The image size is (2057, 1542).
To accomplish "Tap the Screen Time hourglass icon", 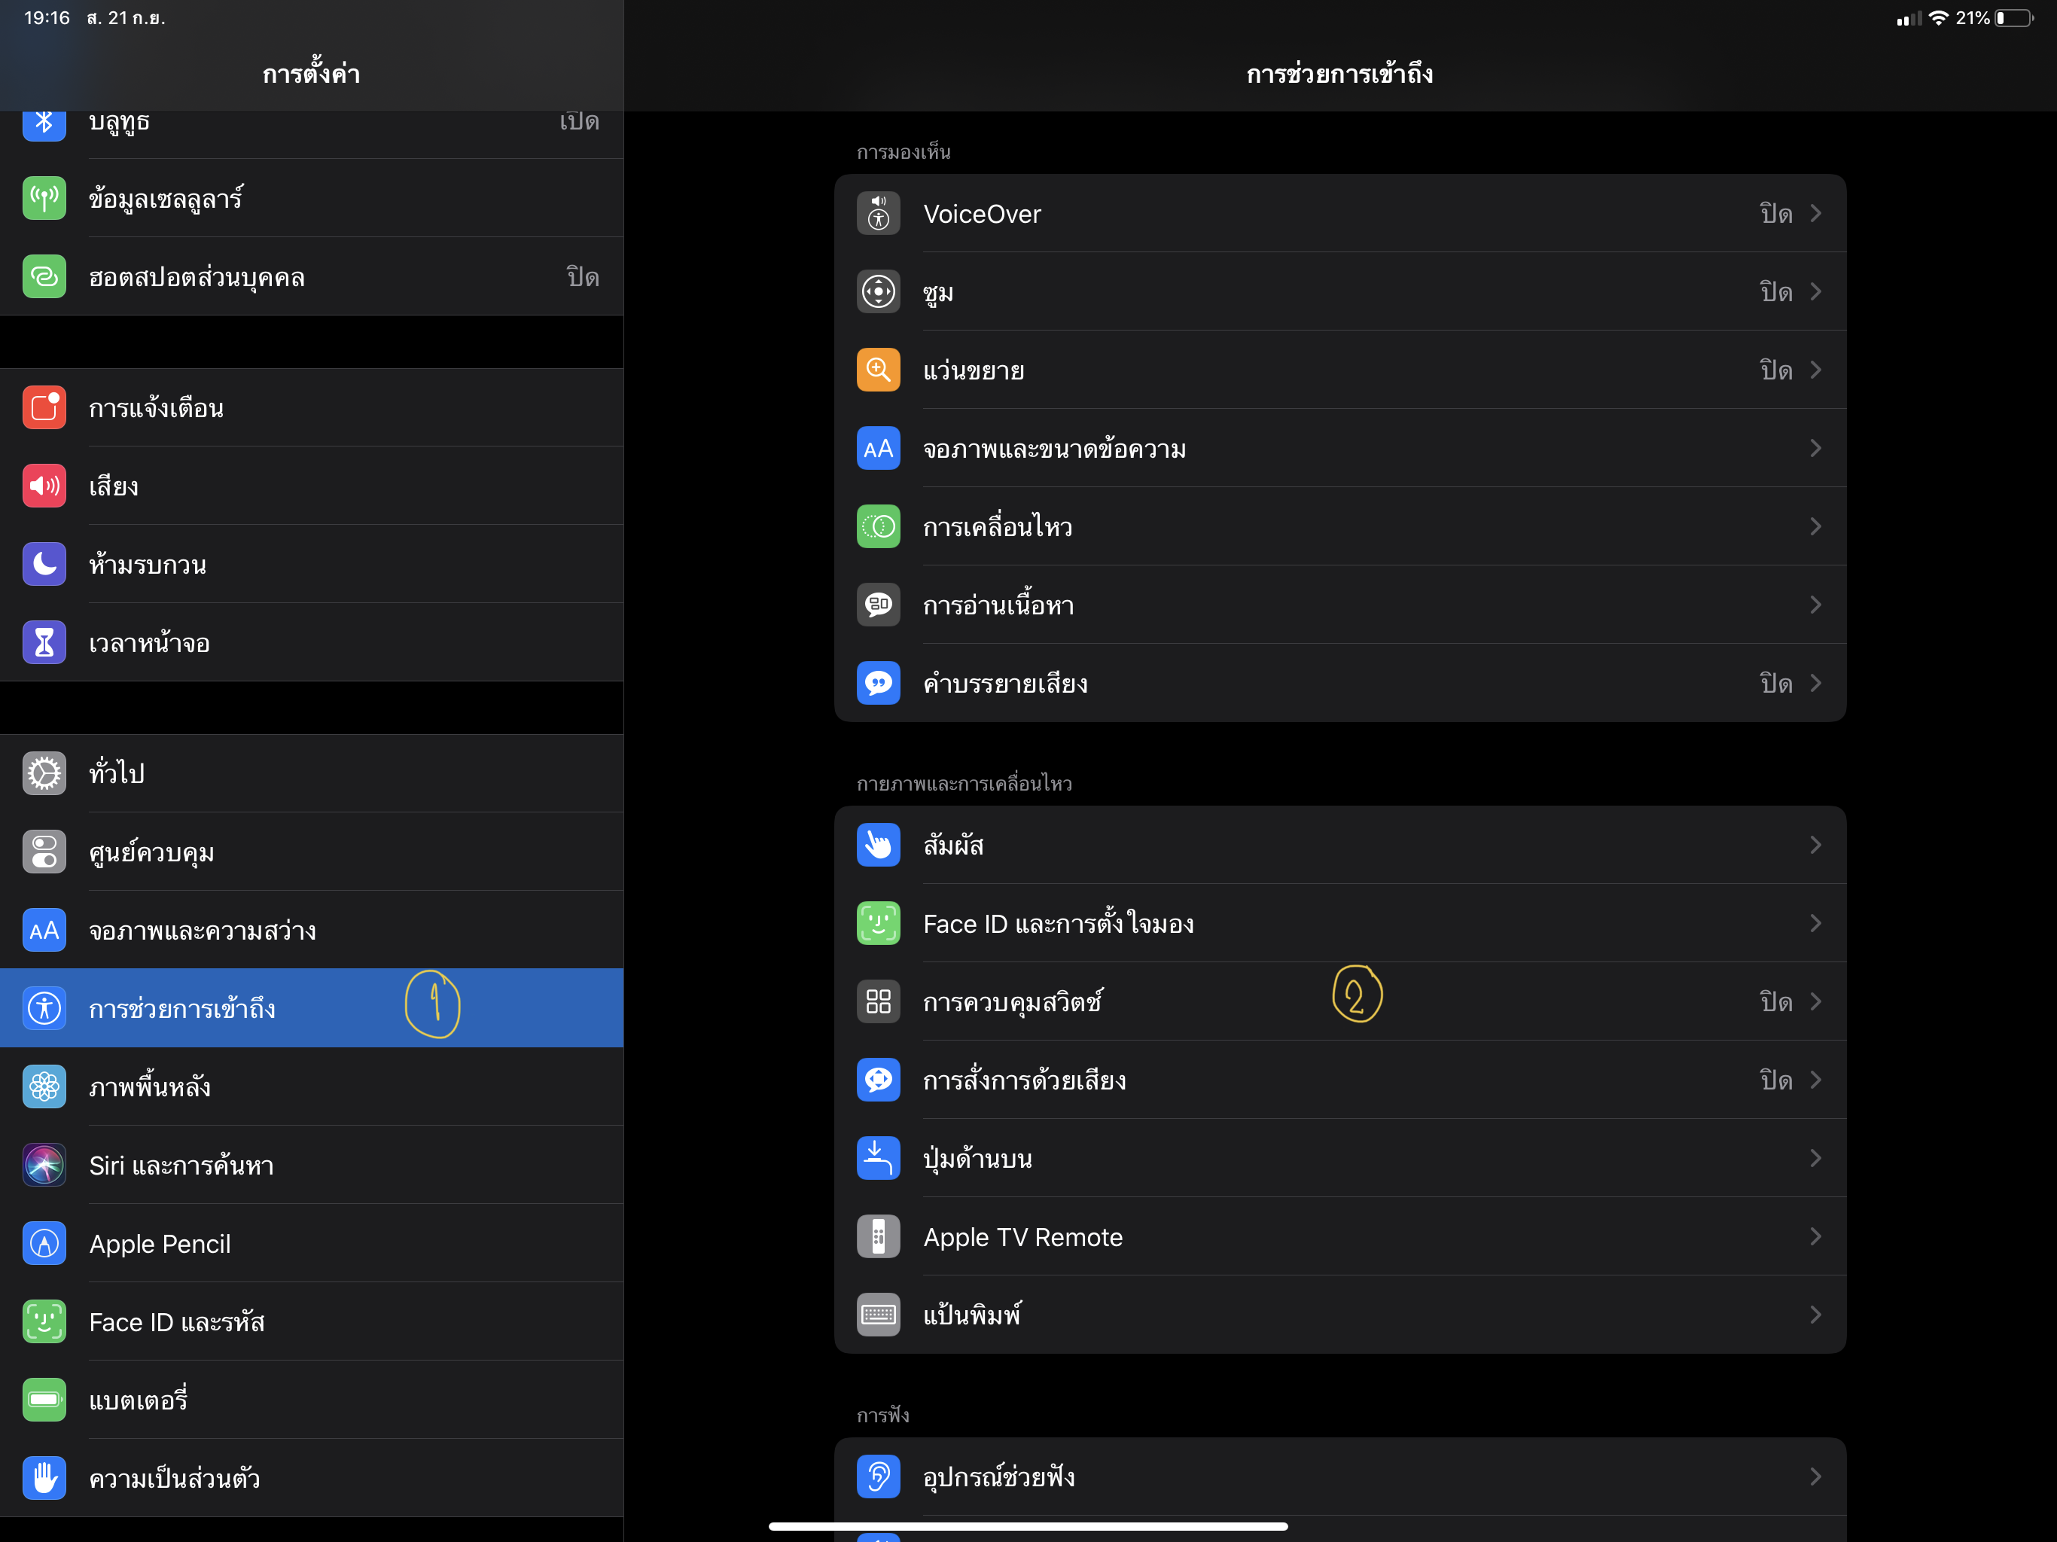I will (x=44, y=641).
